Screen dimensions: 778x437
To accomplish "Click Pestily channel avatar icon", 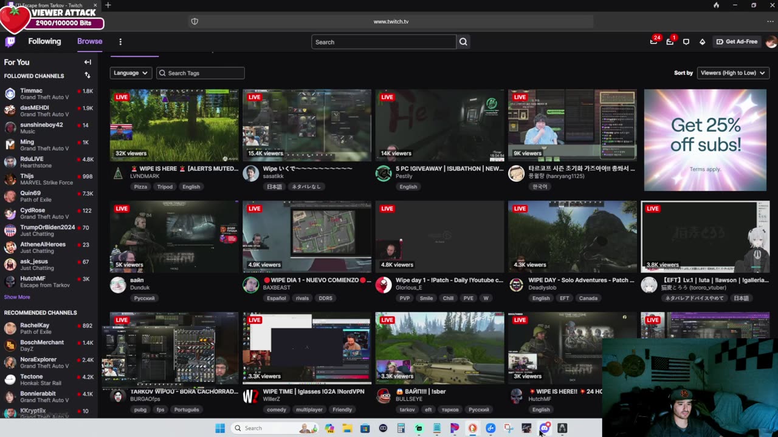I will pyautogui.click(x=384, y=174).
